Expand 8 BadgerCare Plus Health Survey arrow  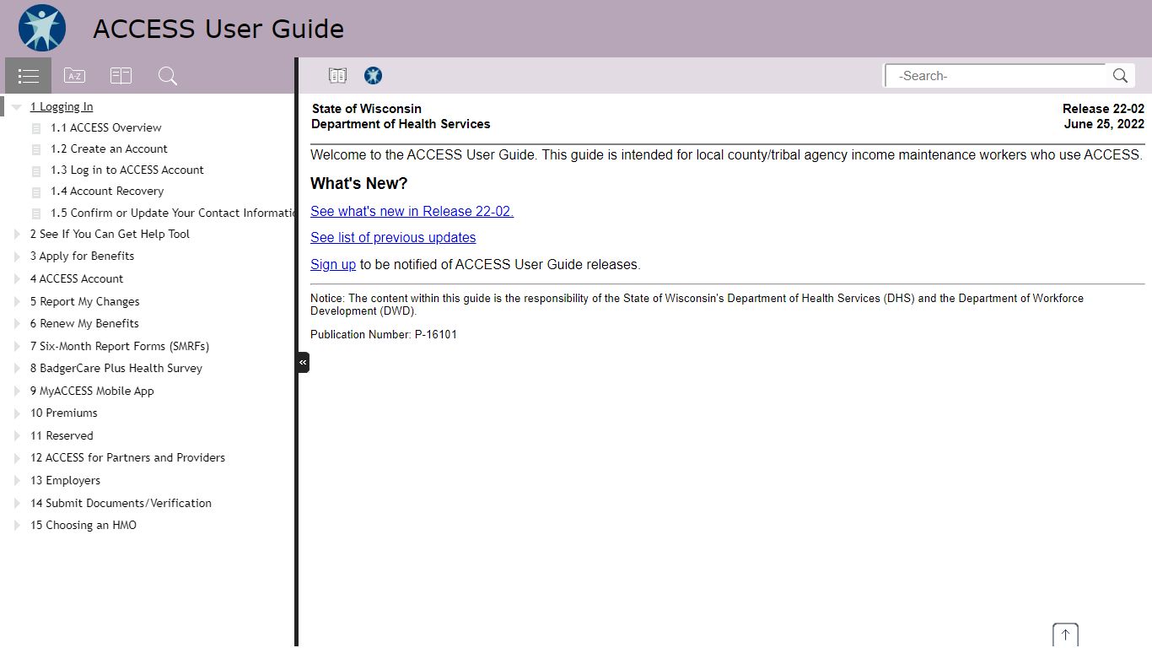[17, 369]
